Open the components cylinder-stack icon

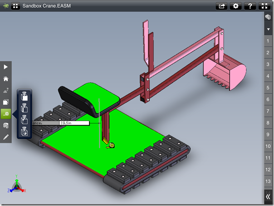pyautogui.click(x=6, y=125)
